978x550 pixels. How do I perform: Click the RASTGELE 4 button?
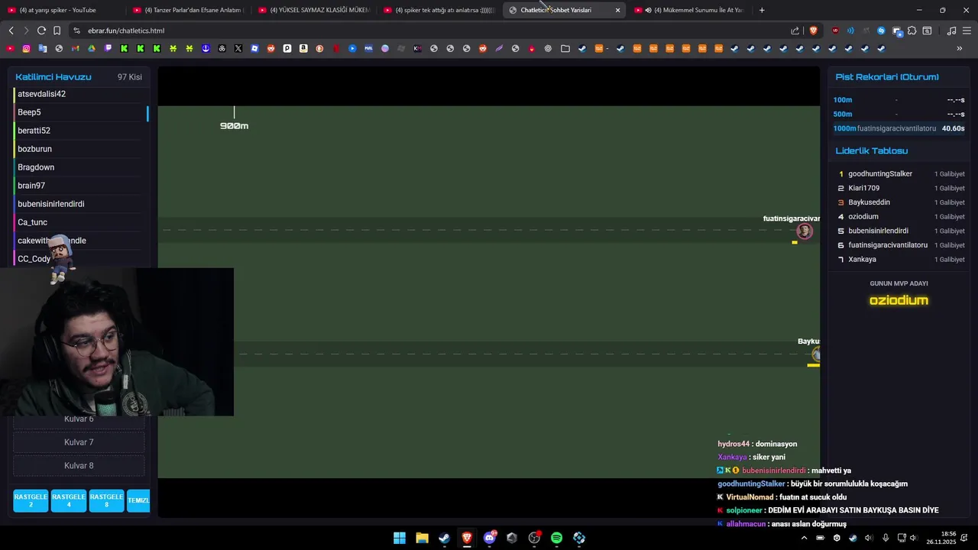68,500
